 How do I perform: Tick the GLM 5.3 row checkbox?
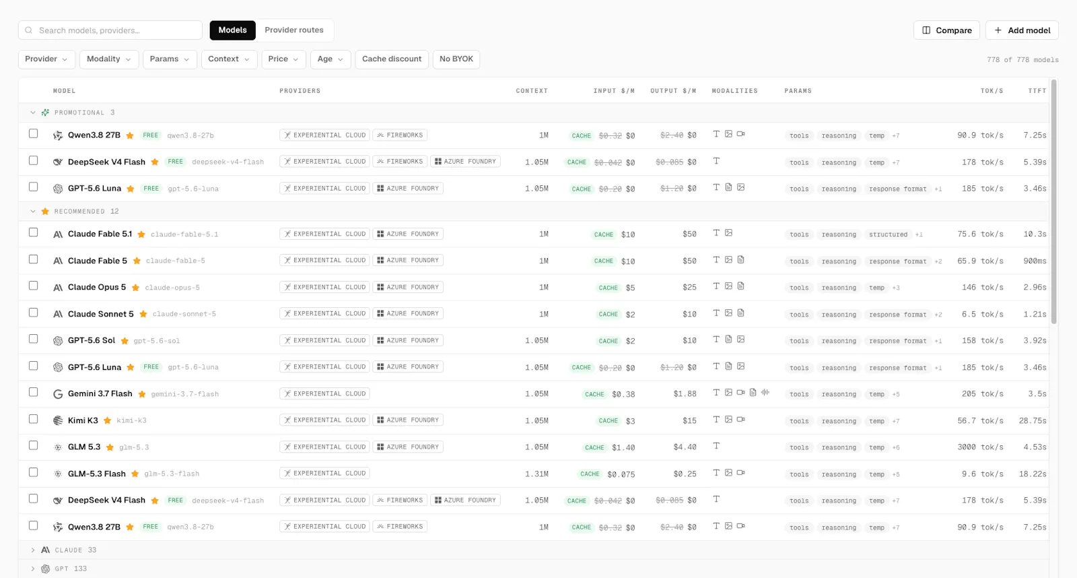(x=33, y=445)
